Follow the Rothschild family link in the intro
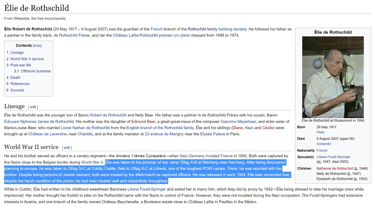The width and height of the screenshot is (375, 211). pyautogui.click(x=203, y=29)
